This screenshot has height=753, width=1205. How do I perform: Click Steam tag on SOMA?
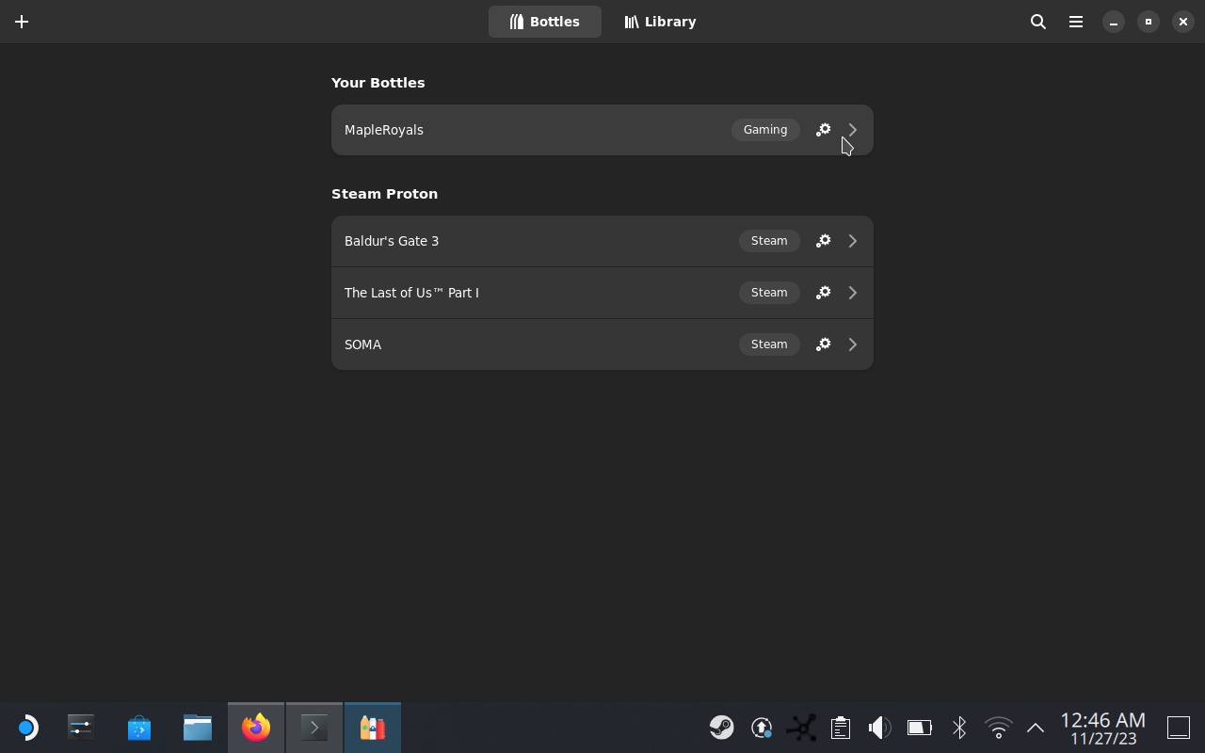(769, 344)
